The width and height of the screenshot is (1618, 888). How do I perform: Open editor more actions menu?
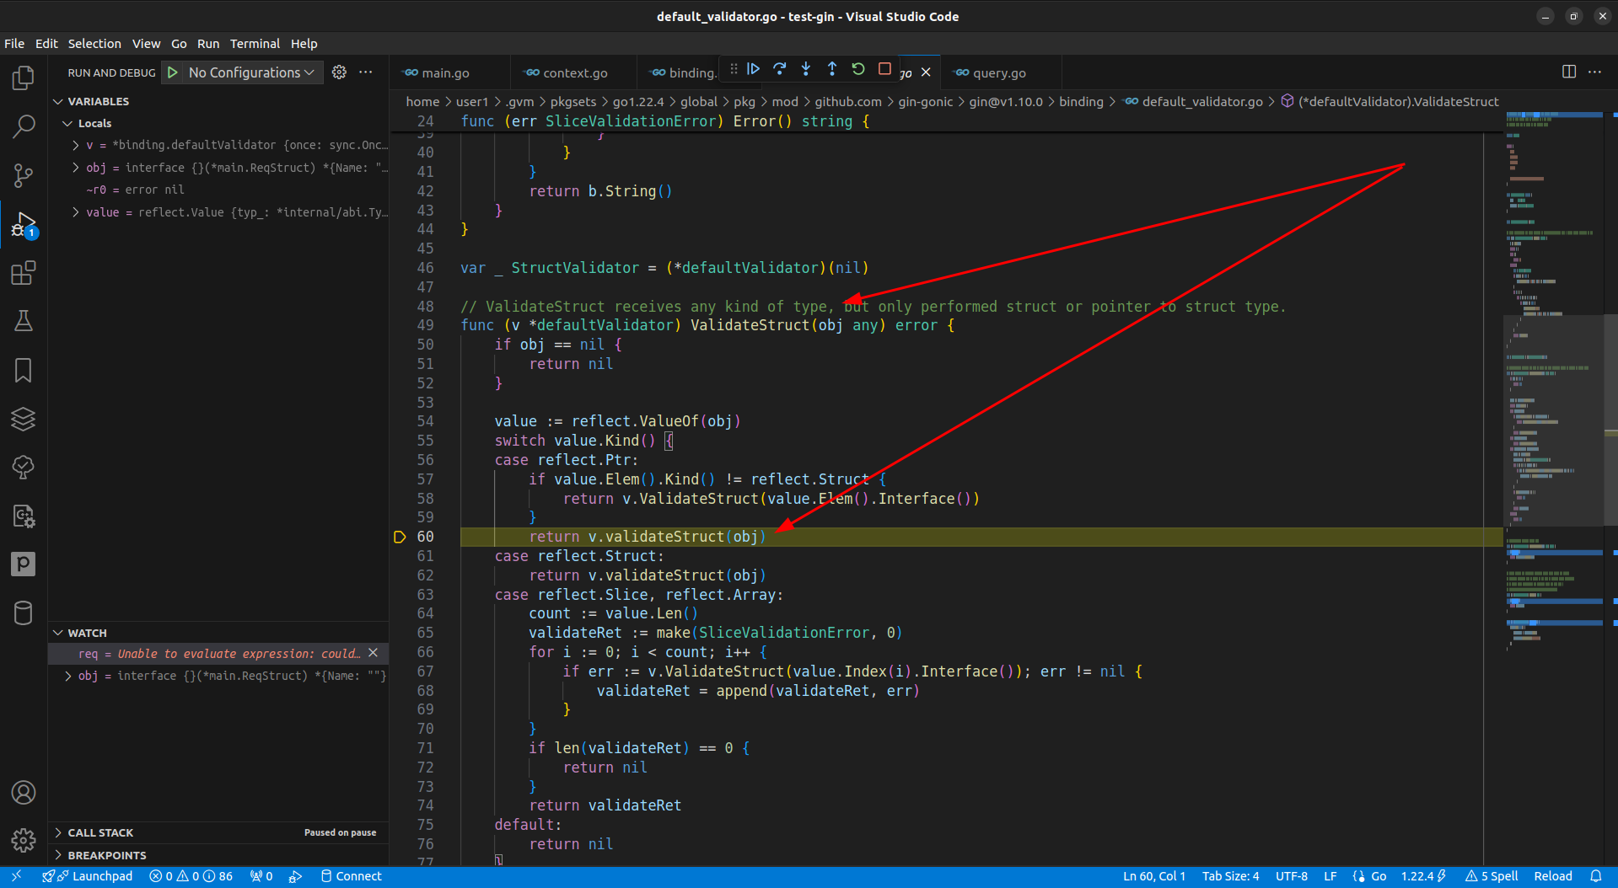(1595, 72)
